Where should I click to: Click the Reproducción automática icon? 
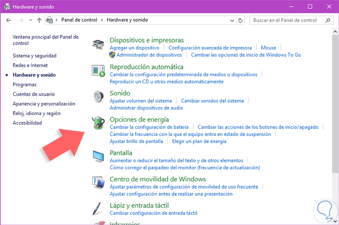tap(98, 71)
